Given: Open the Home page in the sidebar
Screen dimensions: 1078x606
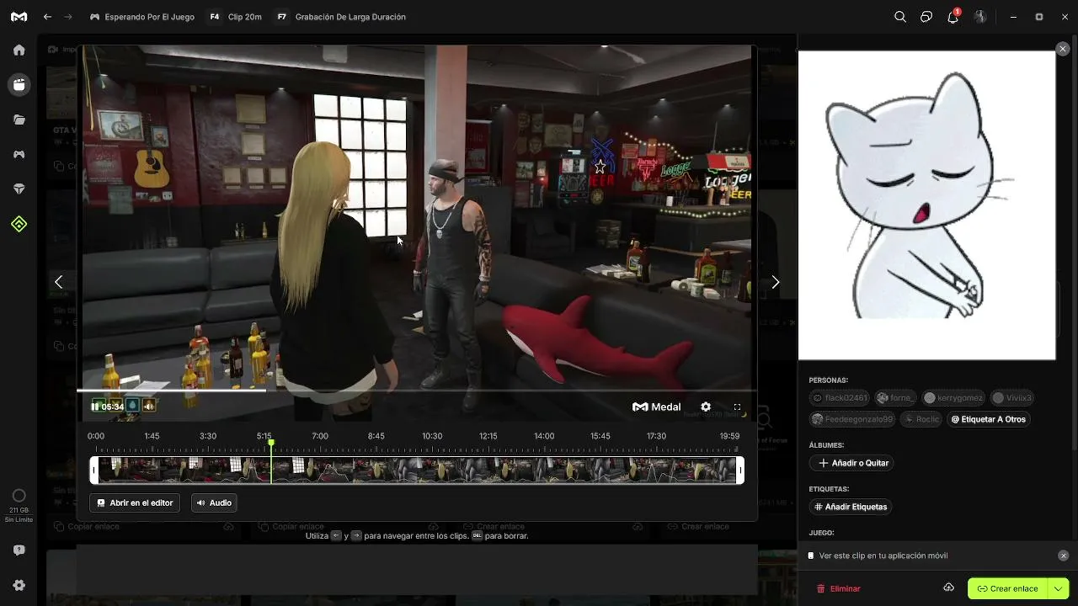Looking at the screenshot, I should click(x=19, y=50).
